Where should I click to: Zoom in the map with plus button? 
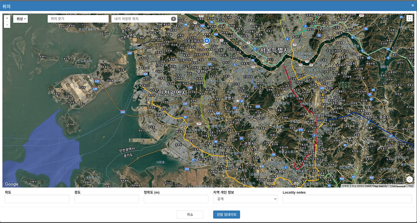coord(7,18)
